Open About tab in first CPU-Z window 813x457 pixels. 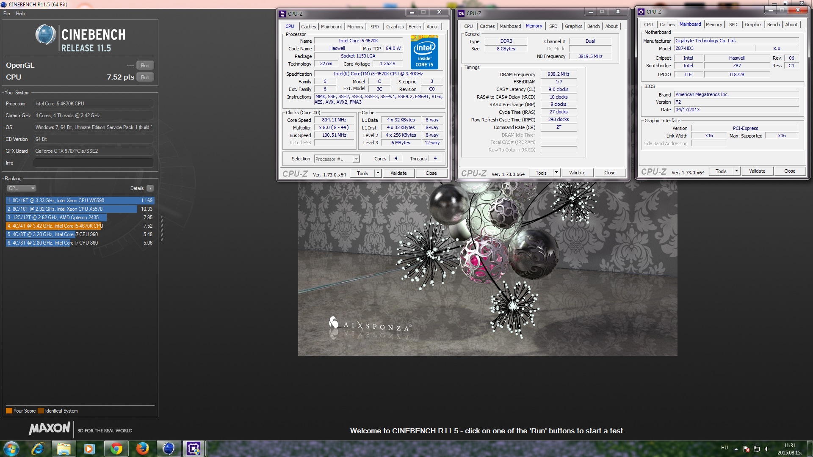[x=433, y=27]
